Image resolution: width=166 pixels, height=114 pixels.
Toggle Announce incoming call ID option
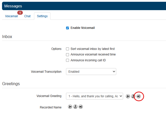pyautogui.click(x=68, y=60)
